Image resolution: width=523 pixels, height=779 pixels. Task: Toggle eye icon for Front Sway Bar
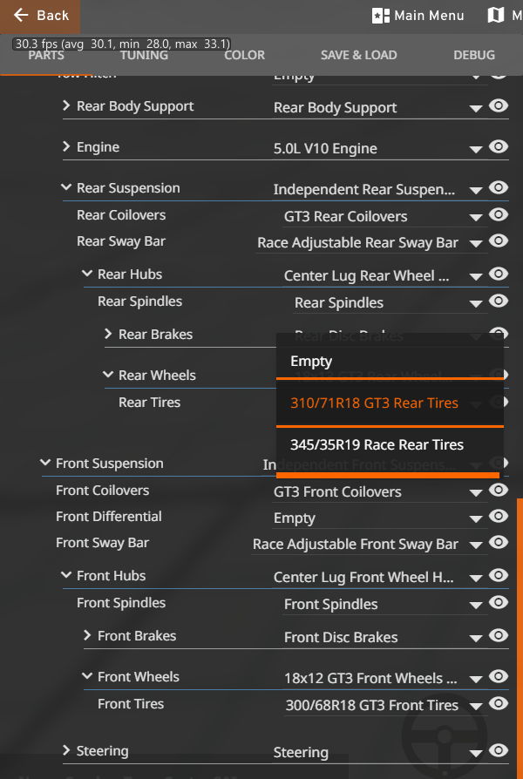(498, 543)
